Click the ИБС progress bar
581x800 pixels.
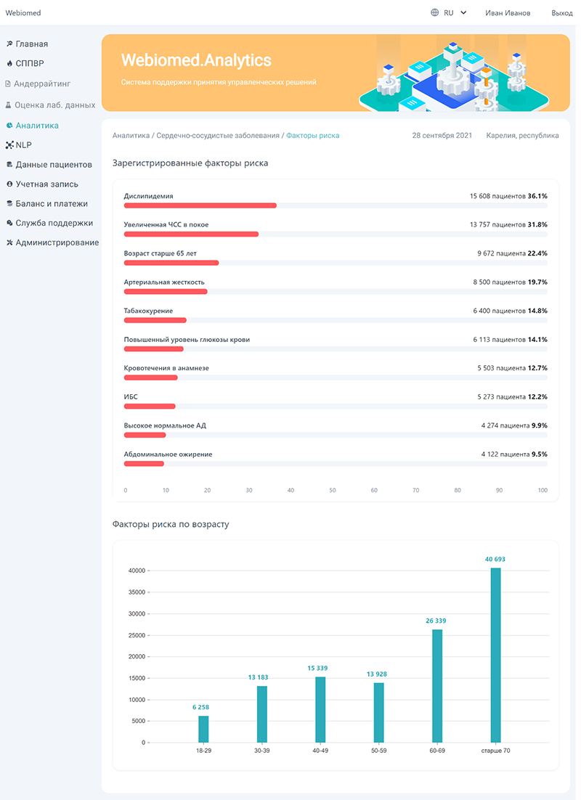pos(336,406)
